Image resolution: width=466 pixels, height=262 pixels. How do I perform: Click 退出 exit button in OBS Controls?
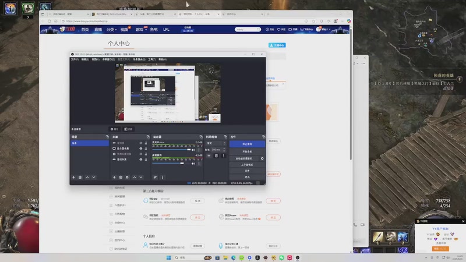tap(247, 177)
